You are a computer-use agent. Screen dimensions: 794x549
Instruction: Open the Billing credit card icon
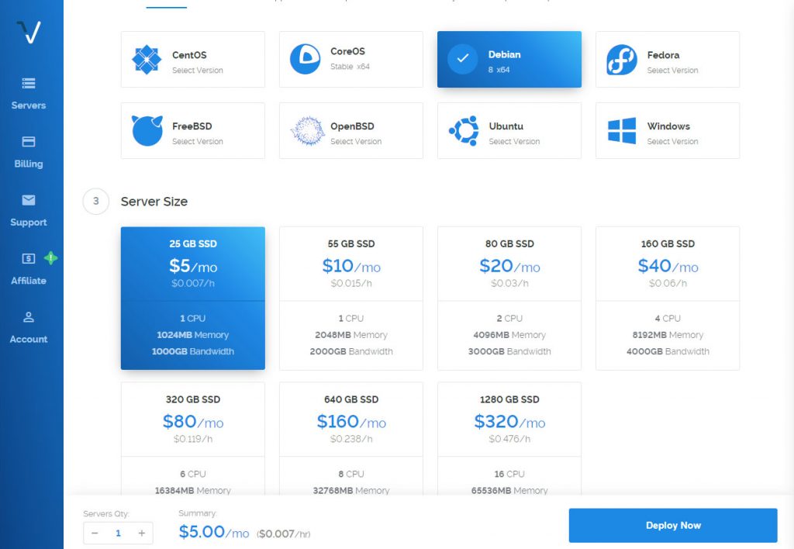coord(29,141)
